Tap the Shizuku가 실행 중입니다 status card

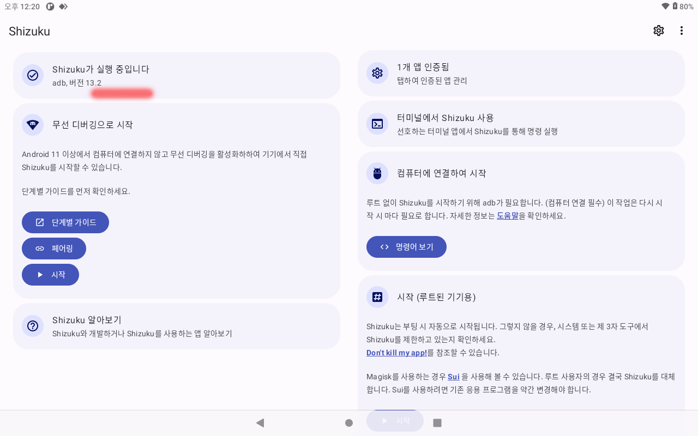pos(177,75)
